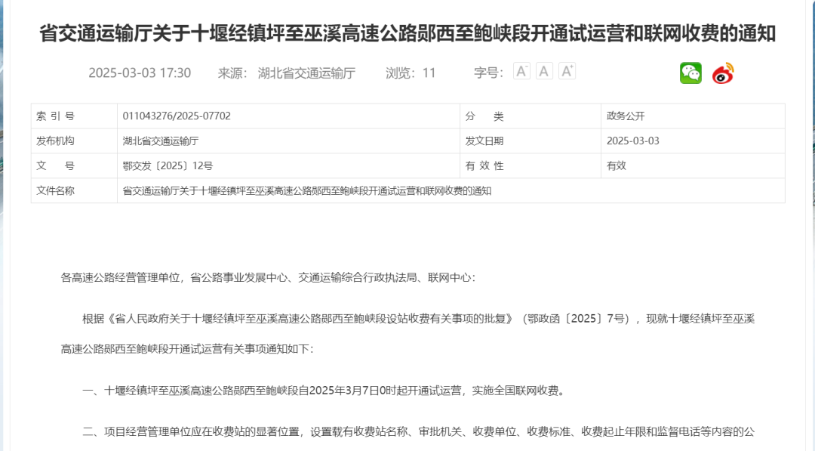This screenshot has width=815, height=451.
Task: Click source text 湖北省交通运输厅 in header line
Action: pos(306,73)
